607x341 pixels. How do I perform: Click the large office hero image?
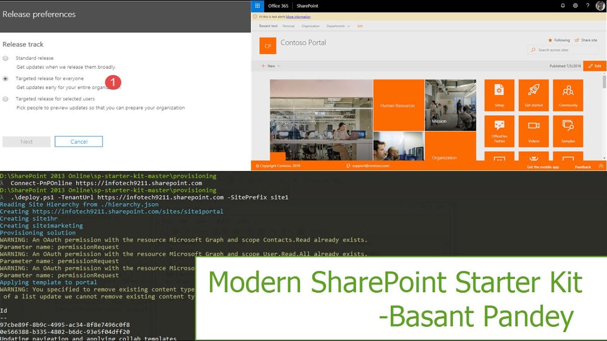coord(321,120)
